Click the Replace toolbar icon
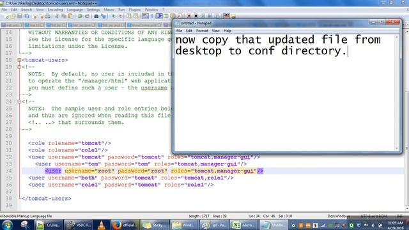The image size is (409, 230). (x=104, y=16)
